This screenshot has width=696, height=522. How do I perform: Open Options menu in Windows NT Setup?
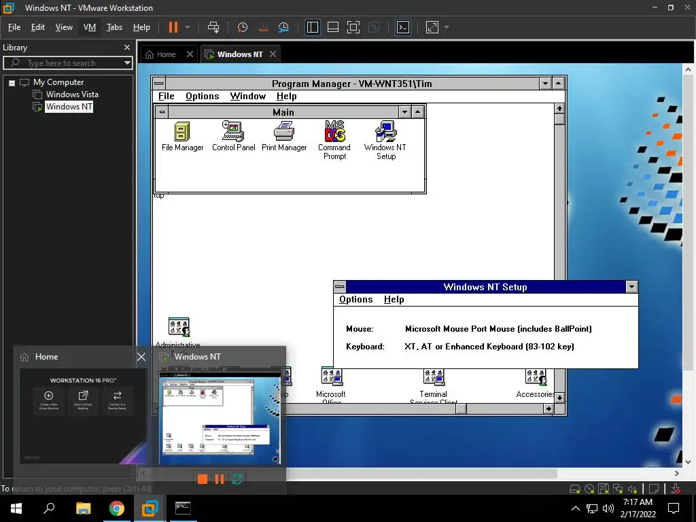[355, 300]
